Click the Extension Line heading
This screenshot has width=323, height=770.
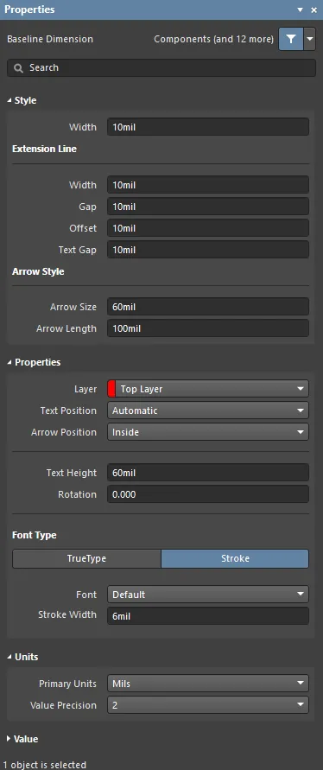pos(44,149)
